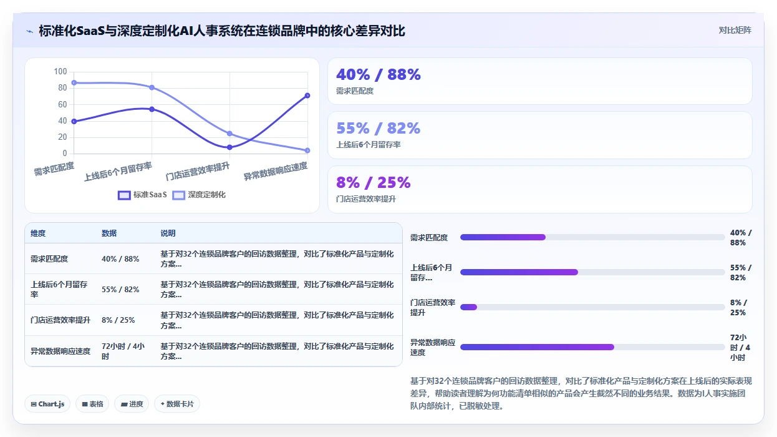The image size is (777, 437).
Task: Click the 深度定制化 point at 异常数据响应速度
Action: [307, 150]
